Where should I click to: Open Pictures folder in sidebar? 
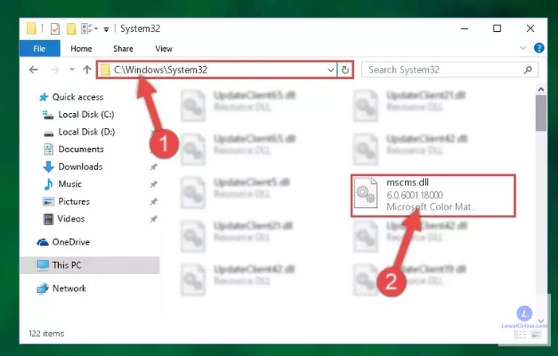tap(73, 201)
